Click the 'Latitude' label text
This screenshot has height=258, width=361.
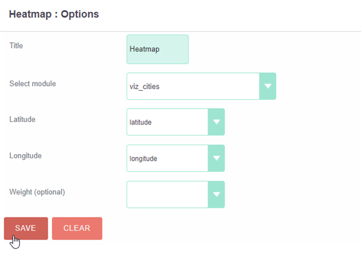22,119
